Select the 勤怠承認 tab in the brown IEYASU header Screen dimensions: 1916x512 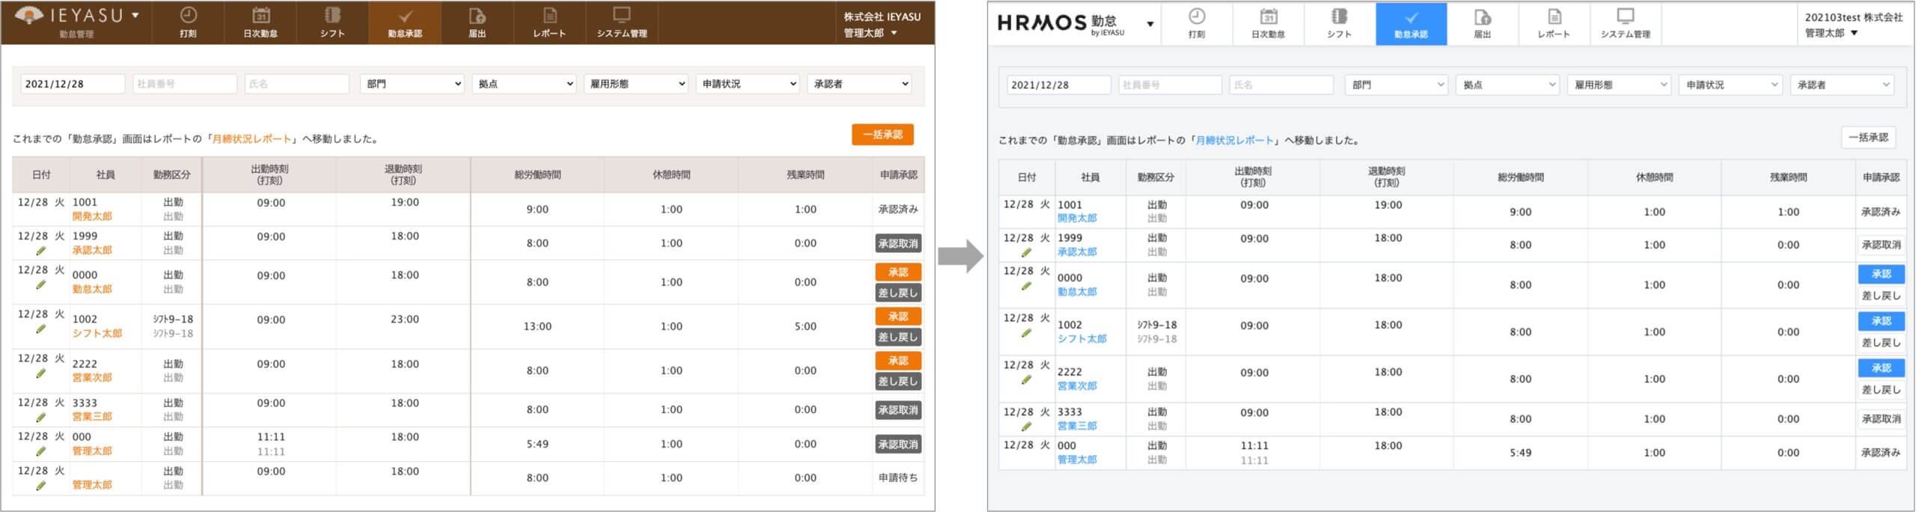click(405, 23)
